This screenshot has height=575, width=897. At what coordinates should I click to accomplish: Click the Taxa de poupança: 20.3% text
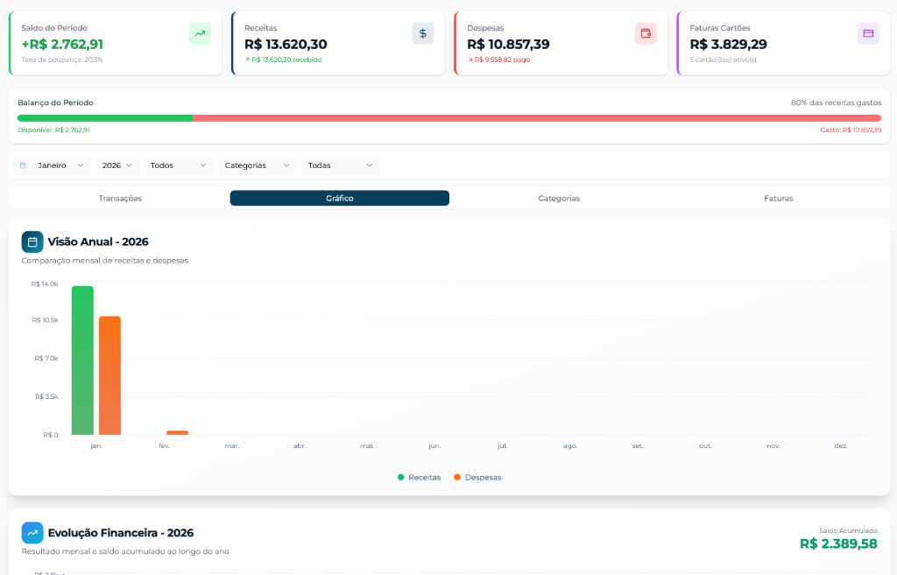click(x=62, y=60)
